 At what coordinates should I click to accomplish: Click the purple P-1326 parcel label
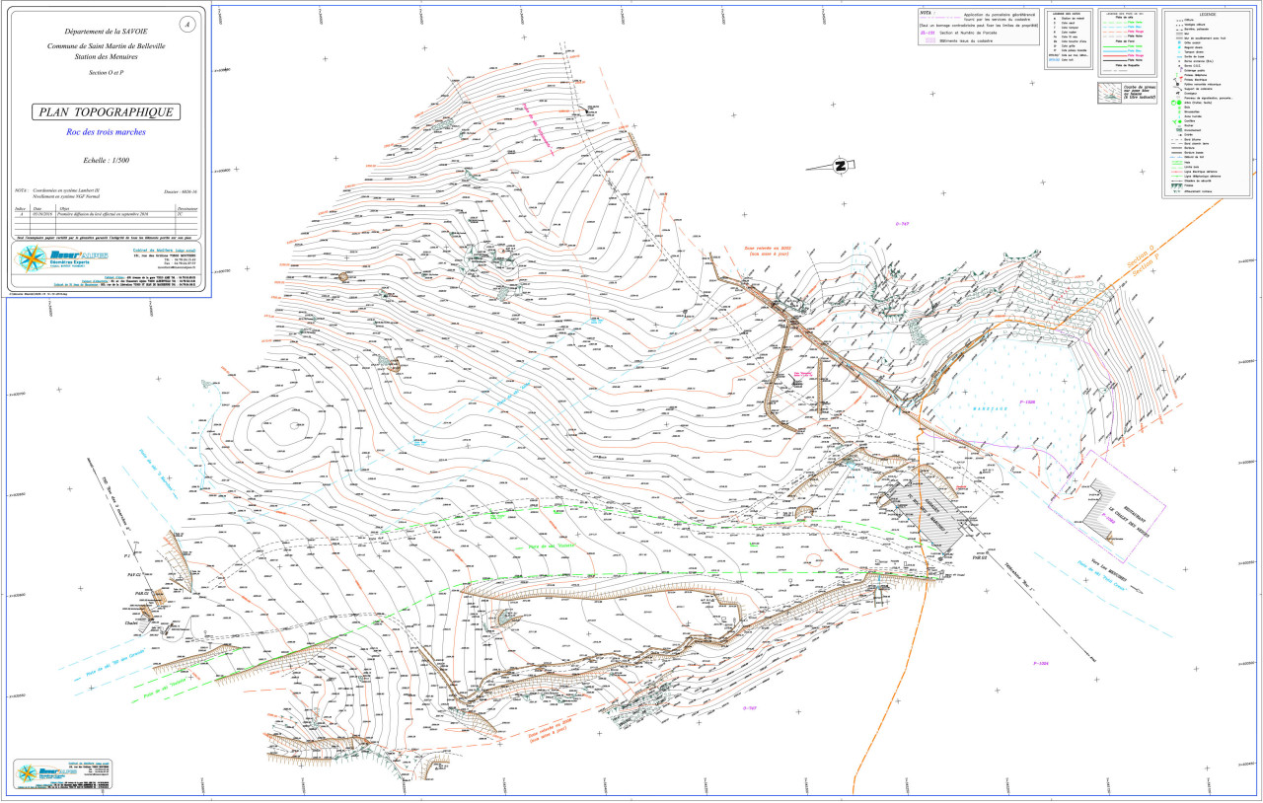click(x=1027, y=402)
